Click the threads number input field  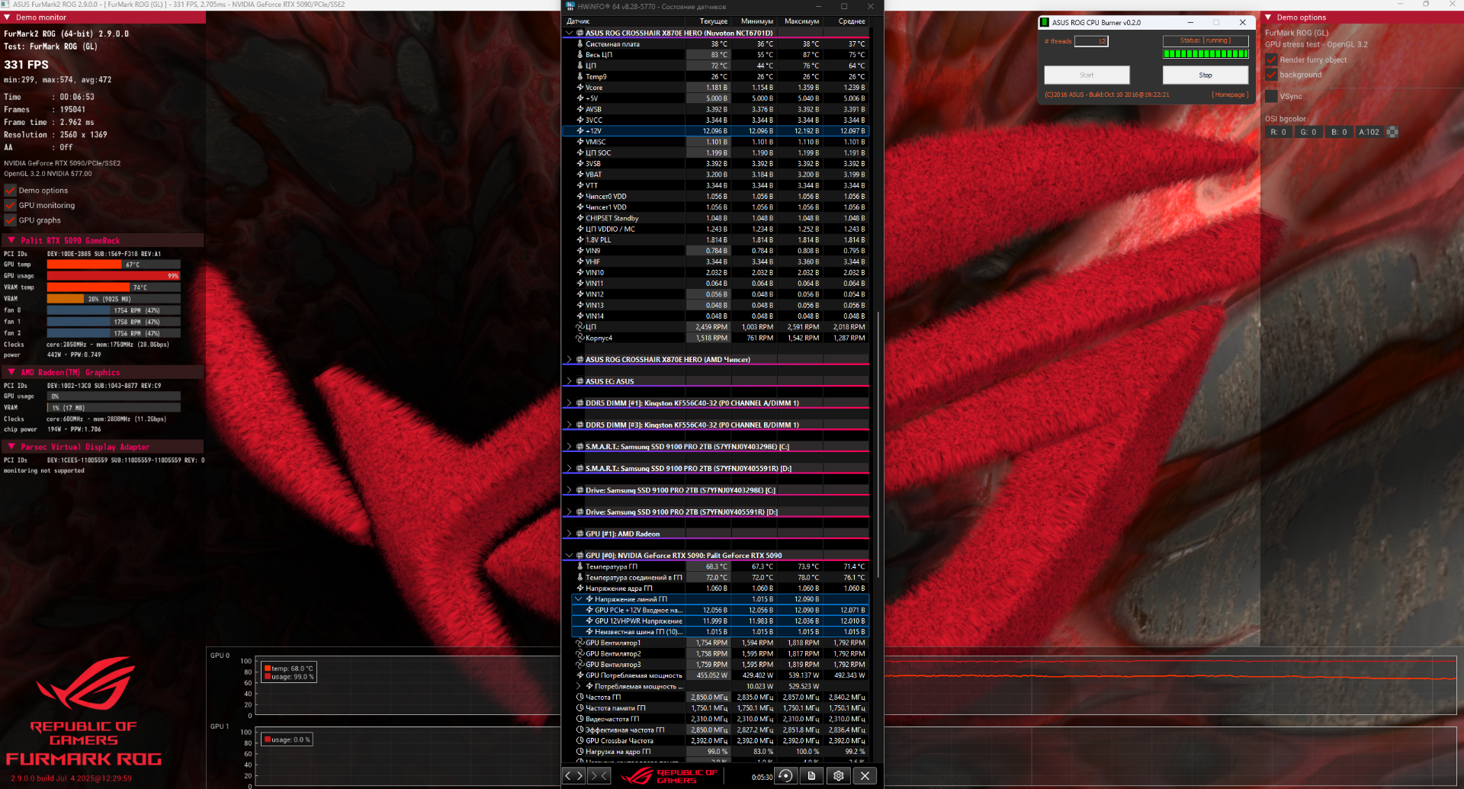(x=1091, y=41)
